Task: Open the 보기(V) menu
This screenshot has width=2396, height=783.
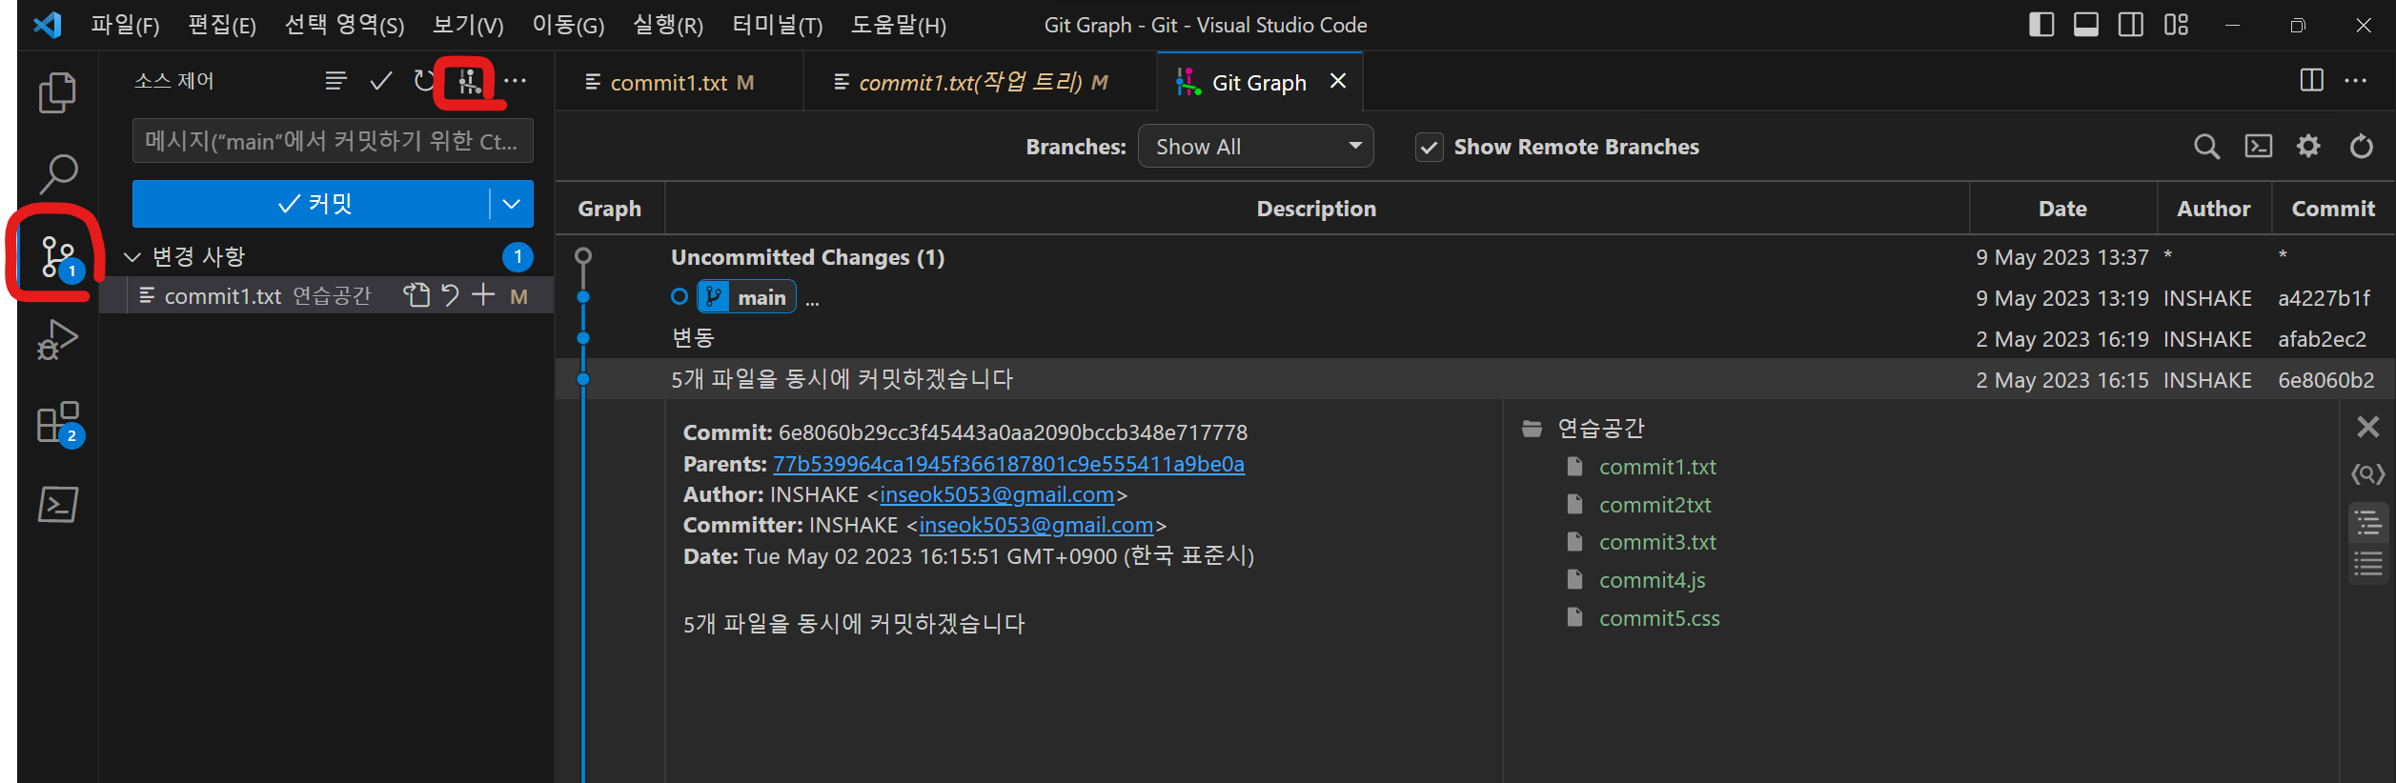Action: click(468, 25)
